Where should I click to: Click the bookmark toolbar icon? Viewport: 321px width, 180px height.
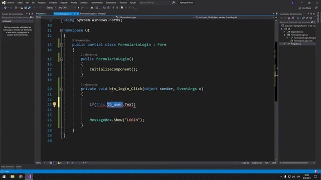click(x=122, y=8)
